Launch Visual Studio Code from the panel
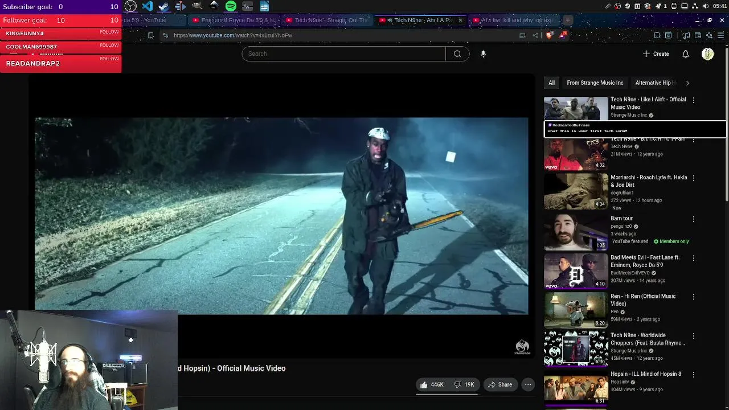This screenshot has width=729, height=410. point(148,6)
